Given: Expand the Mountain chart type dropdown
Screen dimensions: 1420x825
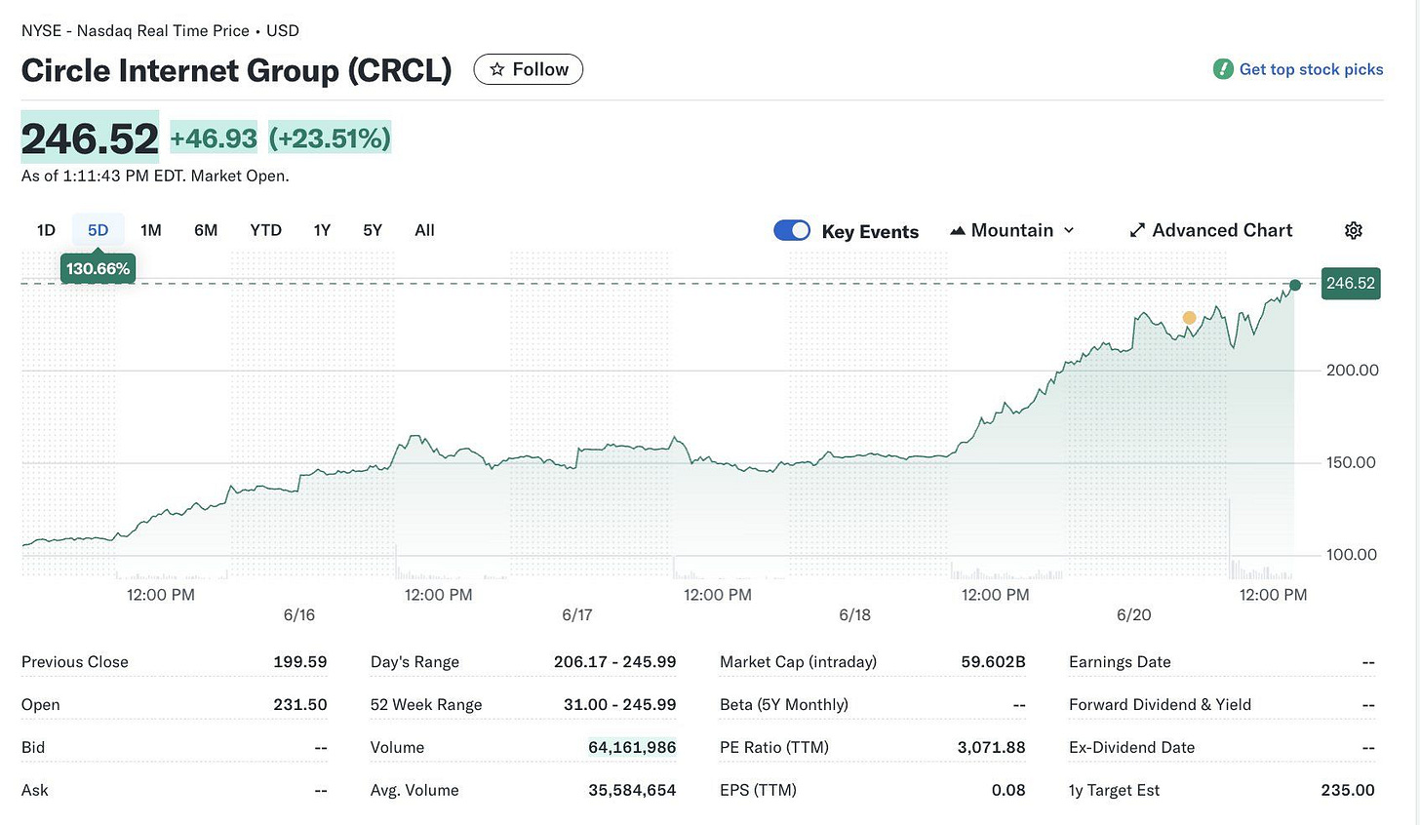Looking at the screenshot, I should (x=1012, y=230).
